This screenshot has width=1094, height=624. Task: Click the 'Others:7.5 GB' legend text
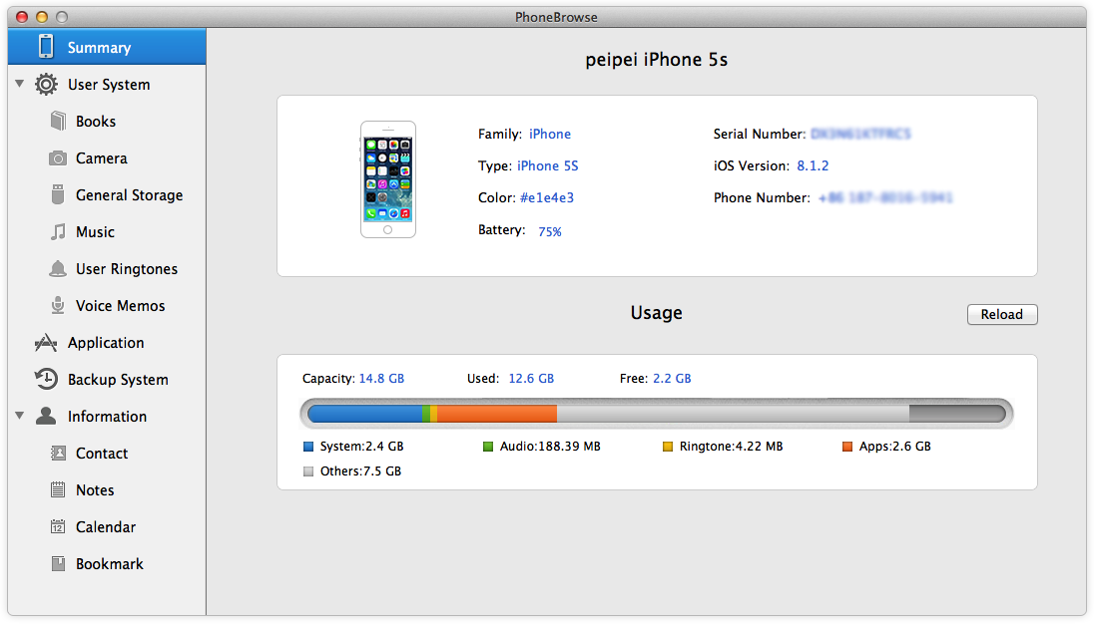(360, 471)
